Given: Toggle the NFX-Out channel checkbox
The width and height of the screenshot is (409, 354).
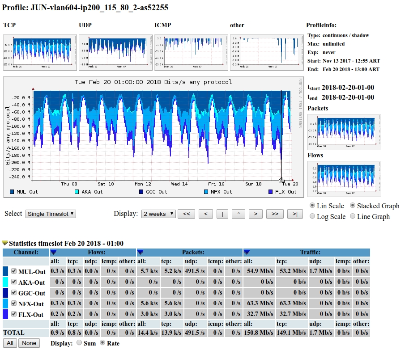Looking at the screenshot, I should pos(14,303).
